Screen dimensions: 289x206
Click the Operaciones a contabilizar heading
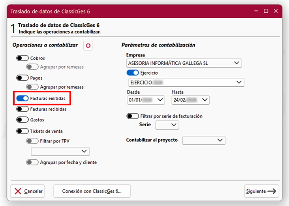pyautogui.click(x=45, y=45)
